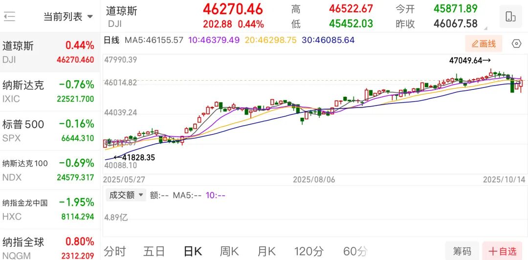
Task: Select 纳指全球 NQGM in the list
Action: (49, 247)
